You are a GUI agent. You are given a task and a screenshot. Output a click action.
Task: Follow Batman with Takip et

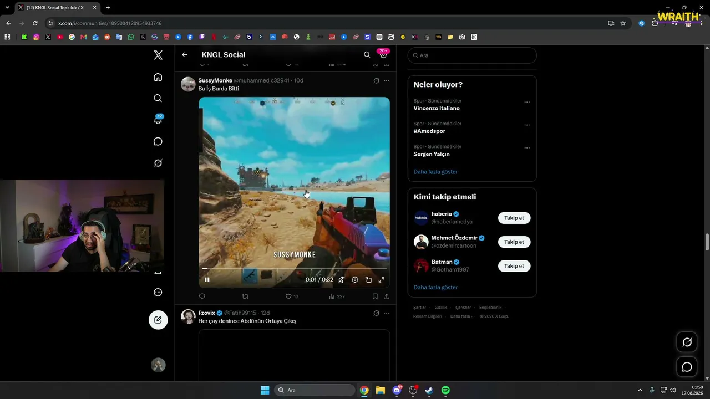514,266
